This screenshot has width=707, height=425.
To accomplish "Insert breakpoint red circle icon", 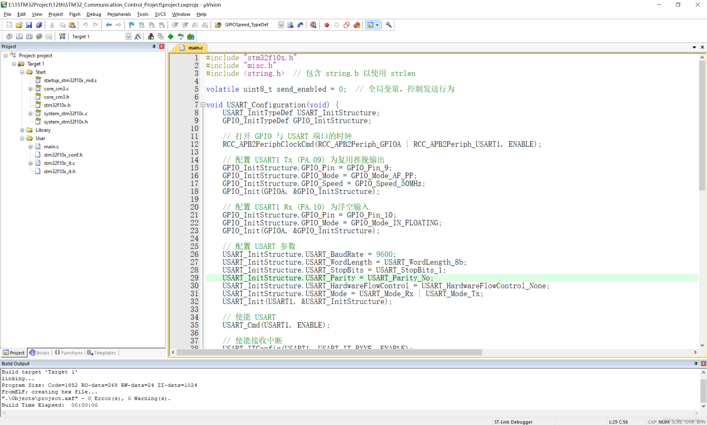I will (x=326, y=25).
